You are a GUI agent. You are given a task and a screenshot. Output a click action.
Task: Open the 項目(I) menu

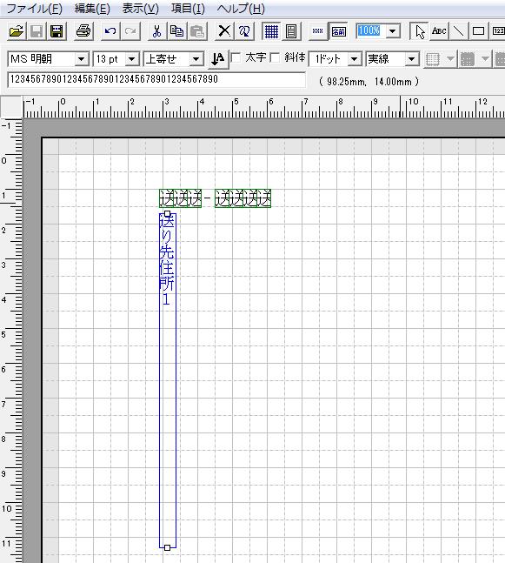click(x=188, y=9)
